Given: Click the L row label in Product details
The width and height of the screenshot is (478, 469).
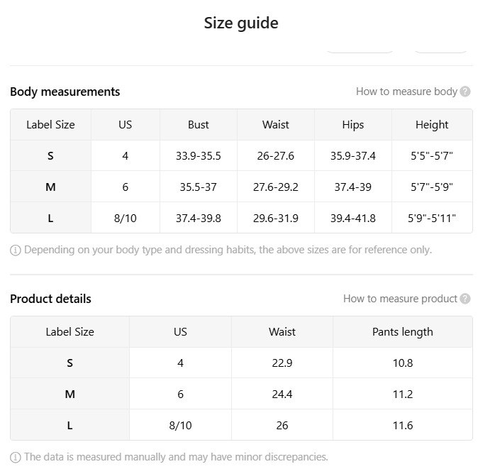Looking at the screenshot, I should click(x=70, y=426).
